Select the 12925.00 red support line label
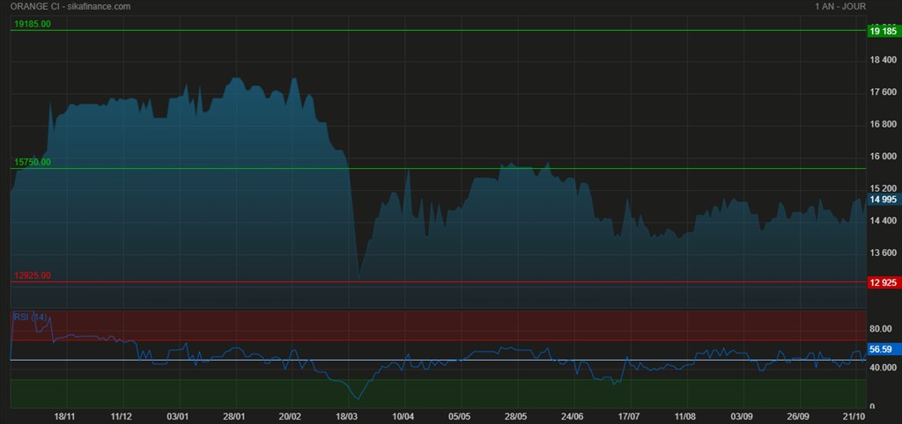 click(33, 275)
